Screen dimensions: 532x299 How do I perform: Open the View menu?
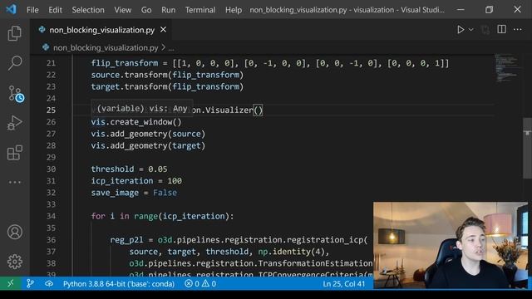122,10
